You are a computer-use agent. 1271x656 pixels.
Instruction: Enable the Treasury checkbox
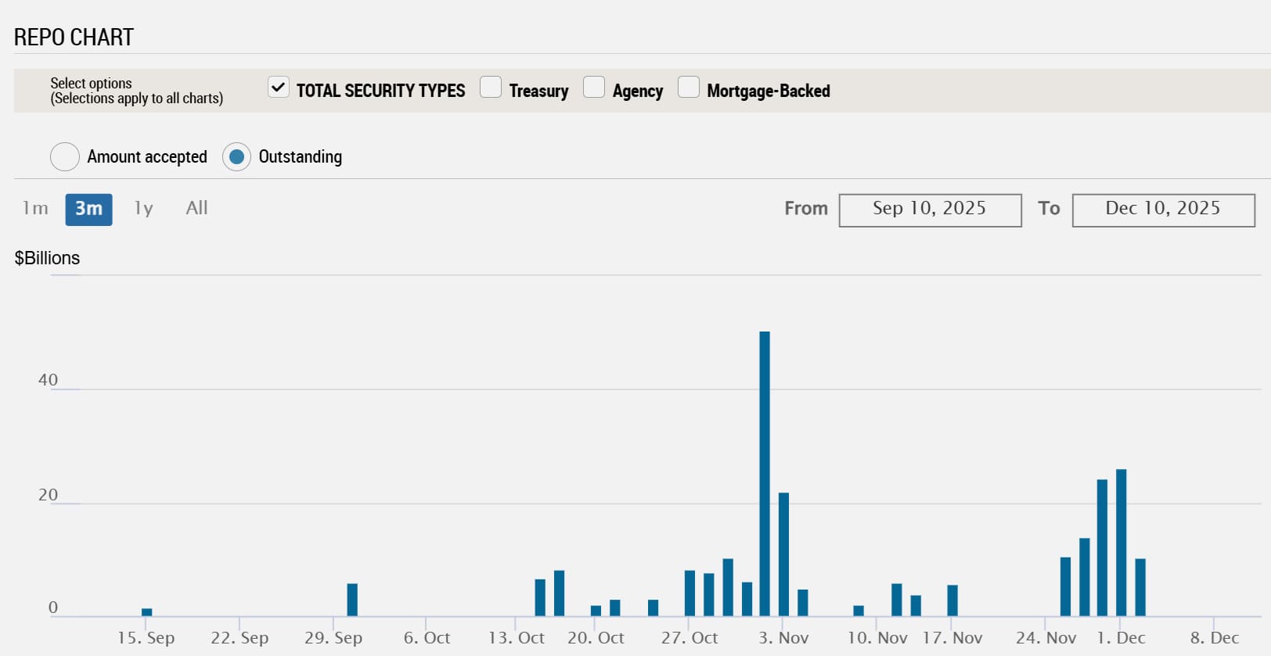pos(491,87)
